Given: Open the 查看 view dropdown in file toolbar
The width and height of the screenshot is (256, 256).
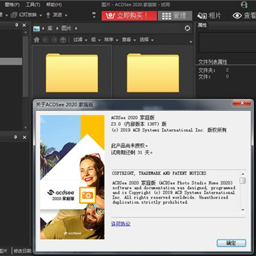Looking at the screenshot, I should tap(129, 40).
